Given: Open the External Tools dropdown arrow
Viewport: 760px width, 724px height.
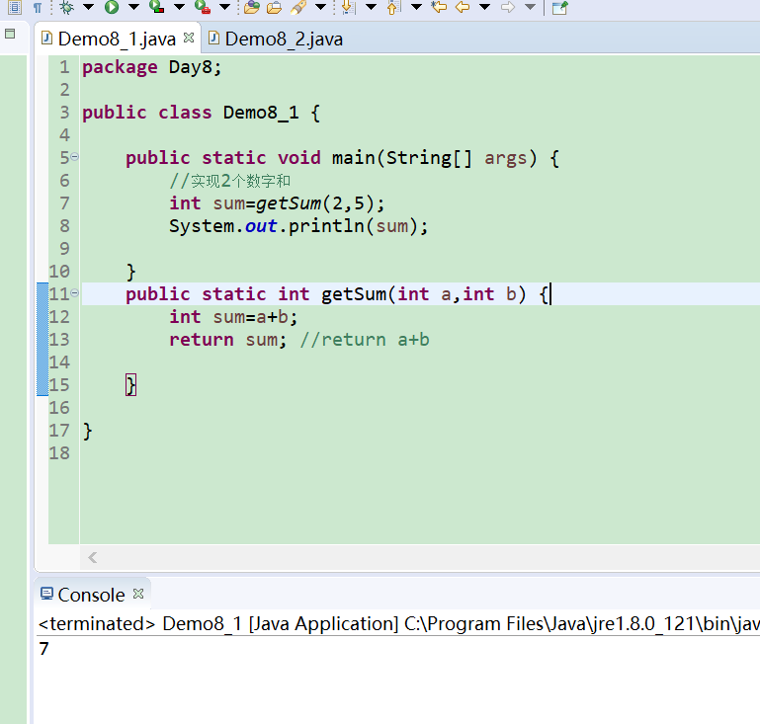Looking at the screenshot, I should [224, 7].
